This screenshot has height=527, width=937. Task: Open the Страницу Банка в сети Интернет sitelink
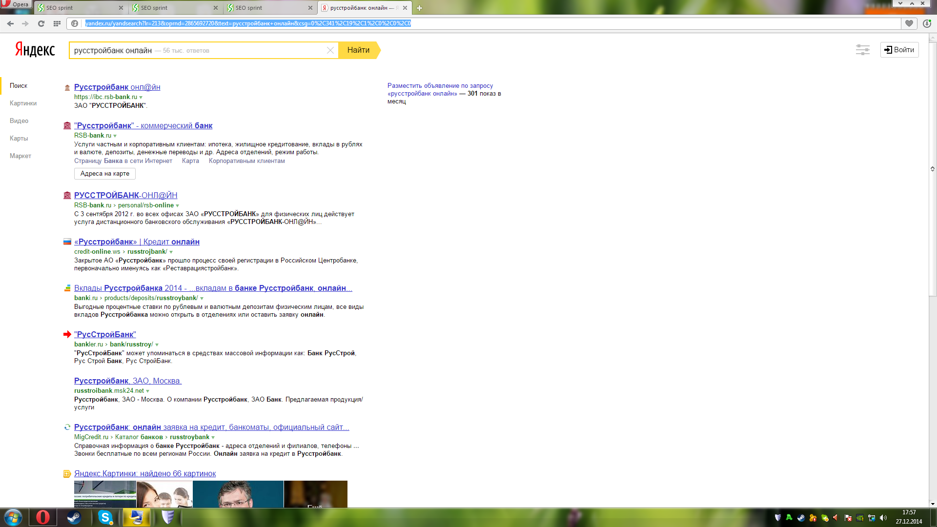pyautogui.click(x=123, y=161)
